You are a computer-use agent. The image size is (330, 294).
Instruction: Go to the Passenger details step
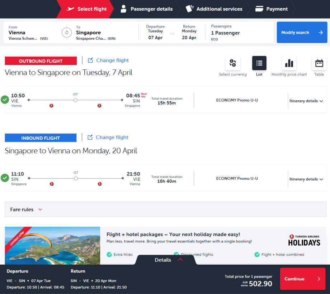(x=146, y=9)
